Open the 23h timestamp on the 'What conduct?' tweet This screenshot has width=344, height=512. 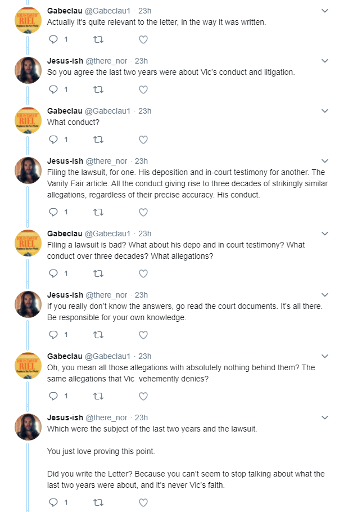coord(145,111)
